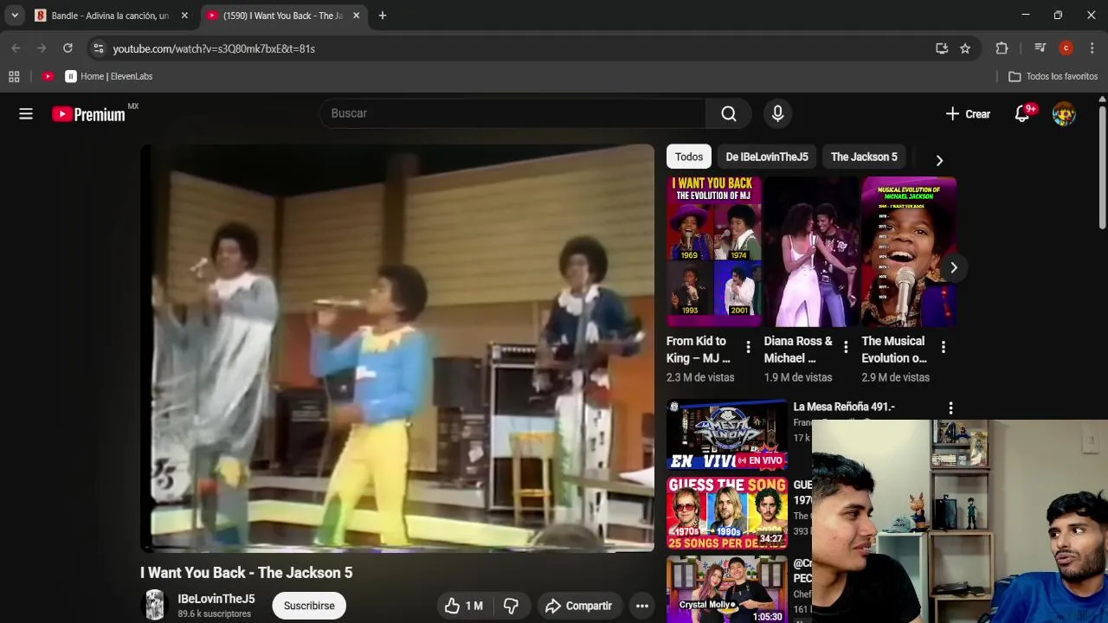Subscribe with the Suscribirse button

[x=309, y=606]
